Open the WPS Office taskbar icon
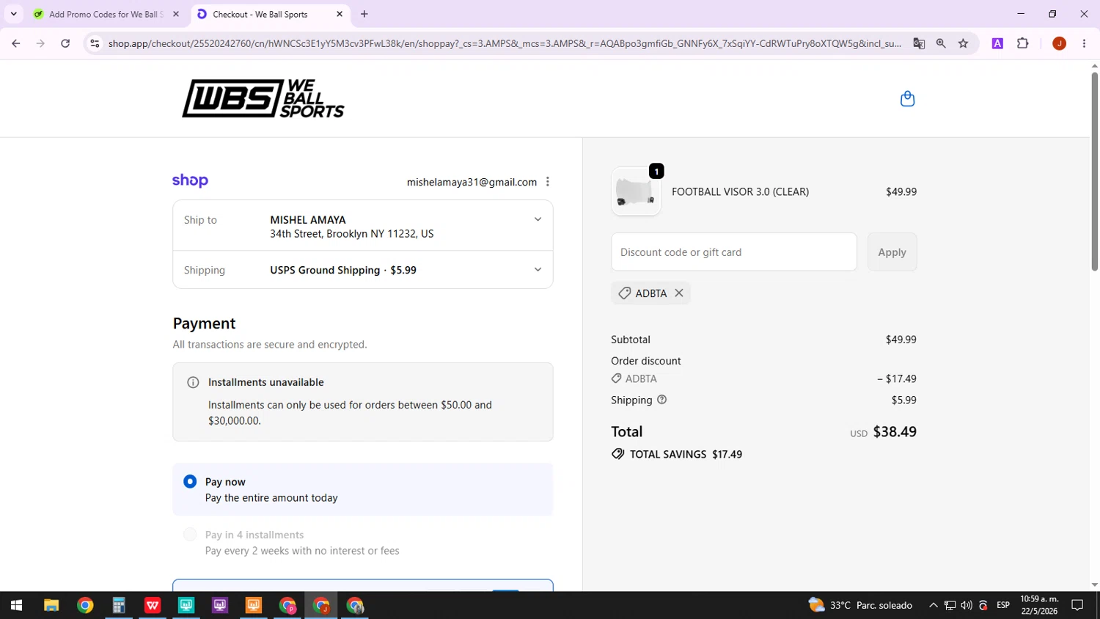Image resolution: width=1100 pixels, height=619 pixels. pos(153,605)
